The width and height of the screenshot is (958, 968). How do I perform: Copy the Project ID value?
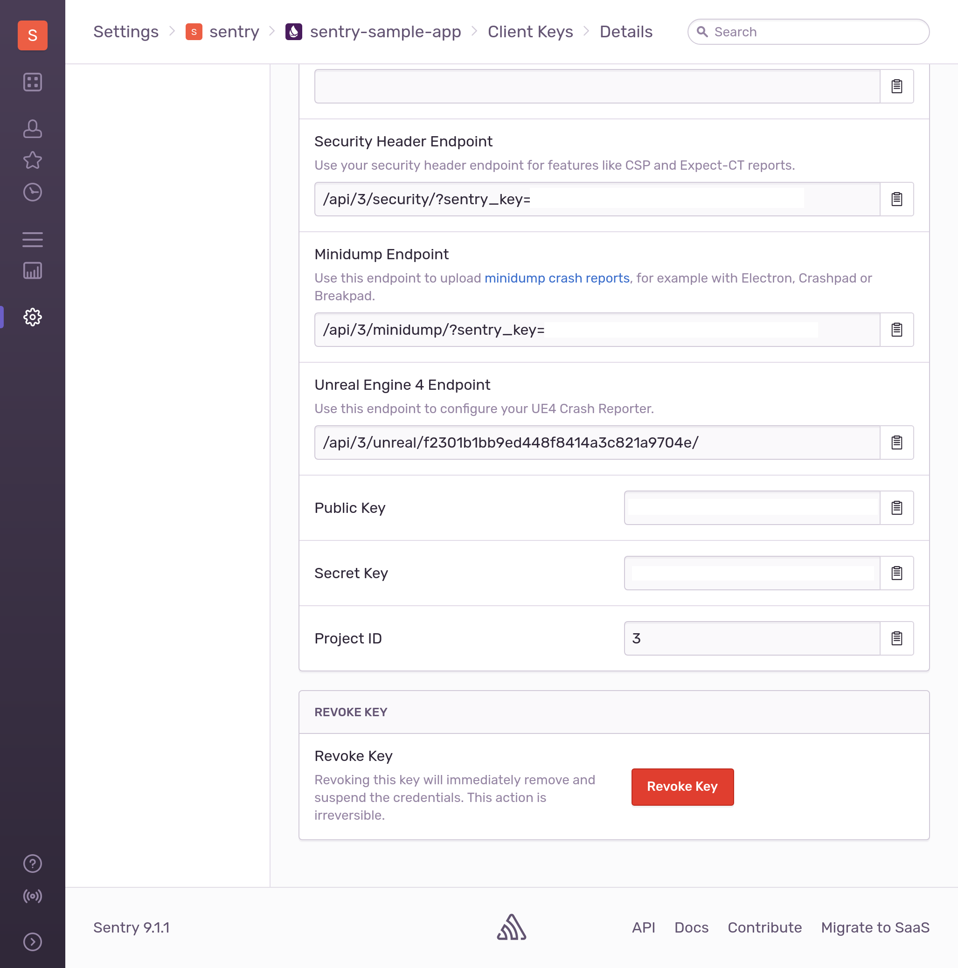pyautogui.click(x=896, y=638)
